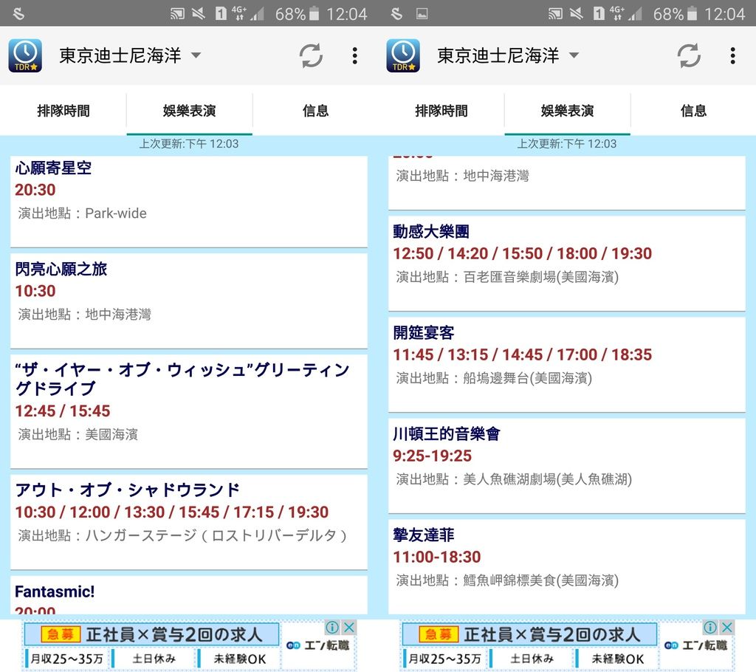
Task: Tap location text 演出地點：Park-wide
Action: click(x=83, y=213)
